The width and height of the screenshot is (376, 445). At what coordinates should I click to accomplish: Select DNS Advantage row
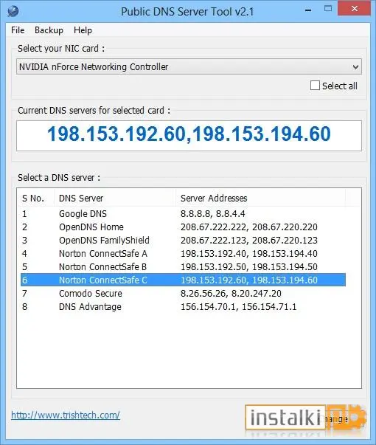pos(183,306)
